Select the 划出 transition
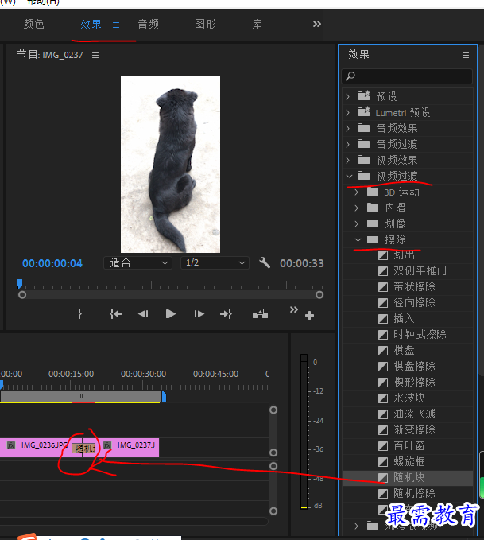Screen dimensions: 484x540 405,255
